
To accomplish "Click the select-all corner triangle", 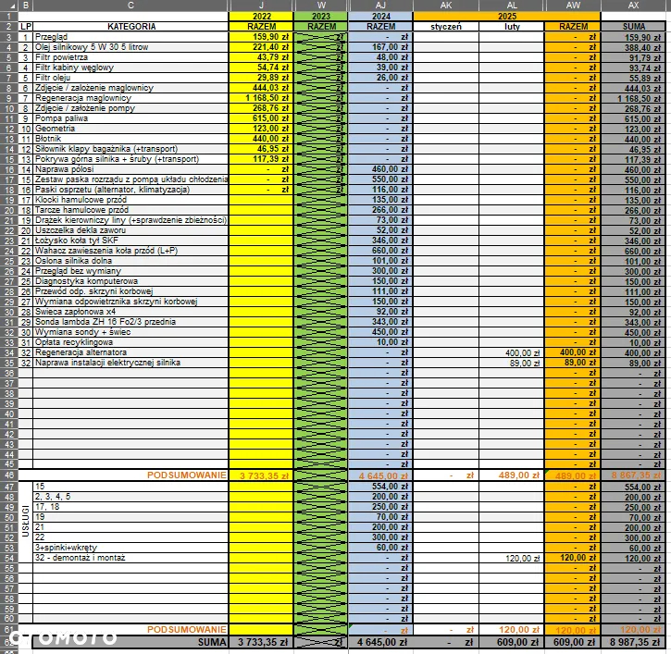I will pyautogui.click(x=9, y=6).
